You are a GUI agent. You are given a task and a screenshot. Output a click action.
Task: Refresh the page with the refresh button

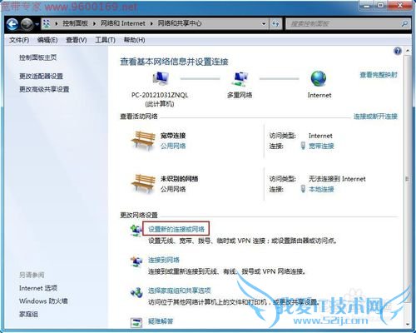275,24
